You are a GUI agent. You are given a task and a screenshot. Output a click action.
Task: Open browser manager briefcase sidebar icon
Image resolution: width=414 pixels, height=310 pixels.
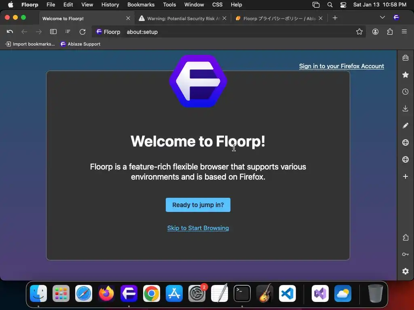405,58
